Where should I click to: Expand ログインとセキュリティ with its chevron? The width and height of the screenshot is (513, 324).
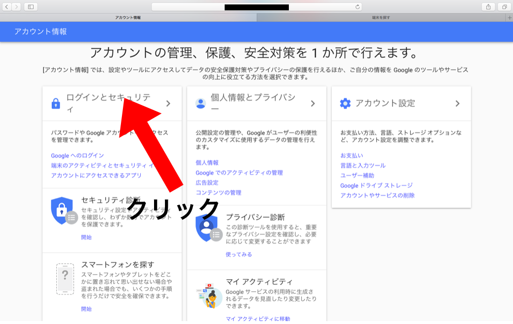[168, 104]
